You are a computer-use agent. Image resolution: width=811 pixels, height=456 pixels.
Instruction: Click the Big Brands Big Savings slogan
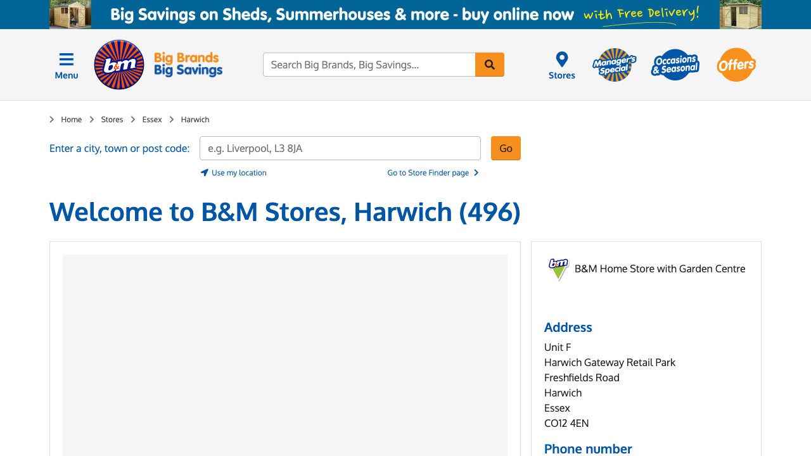[188, 65]
